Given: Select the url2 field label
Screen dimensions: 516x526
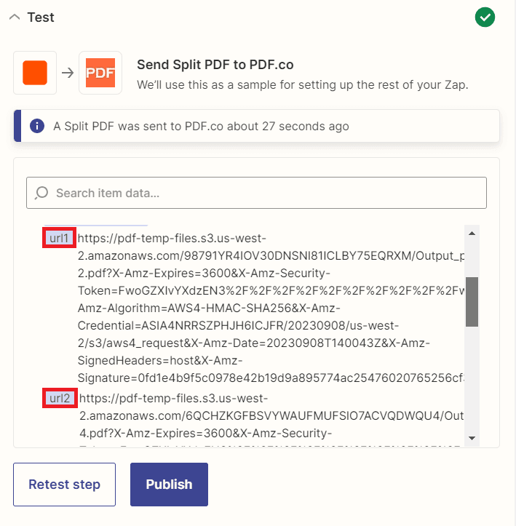Looking at the screenshot, I should (60, 398).
